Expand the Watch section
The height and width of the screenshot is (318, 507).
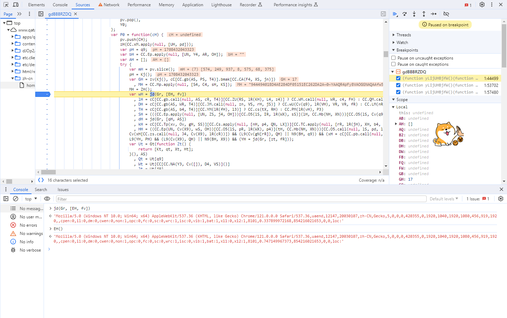click(x=393, y=43)
